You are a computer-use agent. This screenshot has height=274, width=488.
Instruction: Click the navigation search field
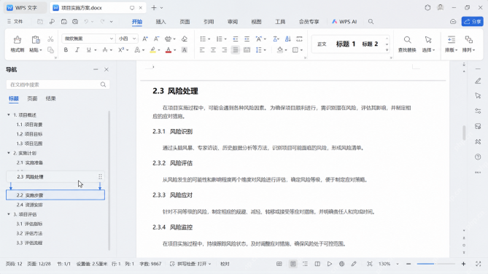click(x=58, y=85)
